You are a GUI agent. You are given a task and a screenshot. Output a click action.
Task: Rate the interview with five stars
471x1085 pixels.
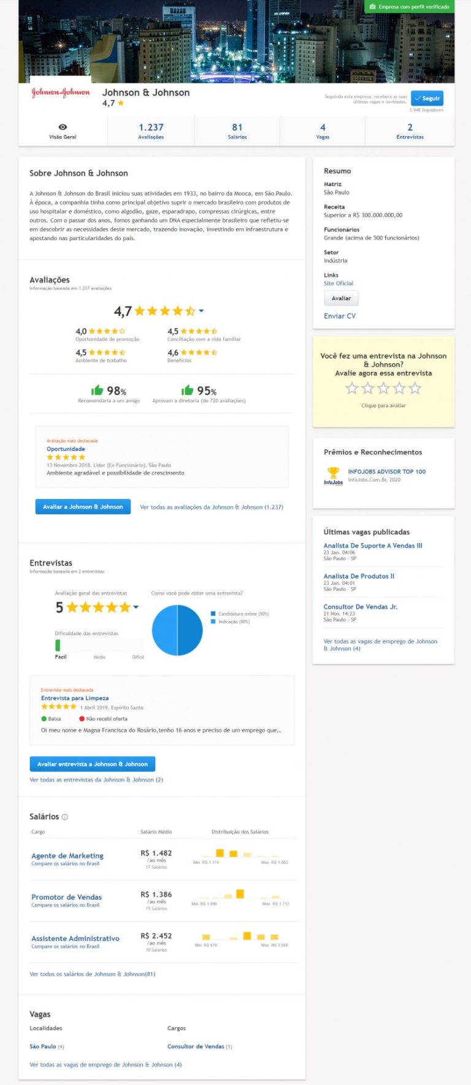coord(415,388)
